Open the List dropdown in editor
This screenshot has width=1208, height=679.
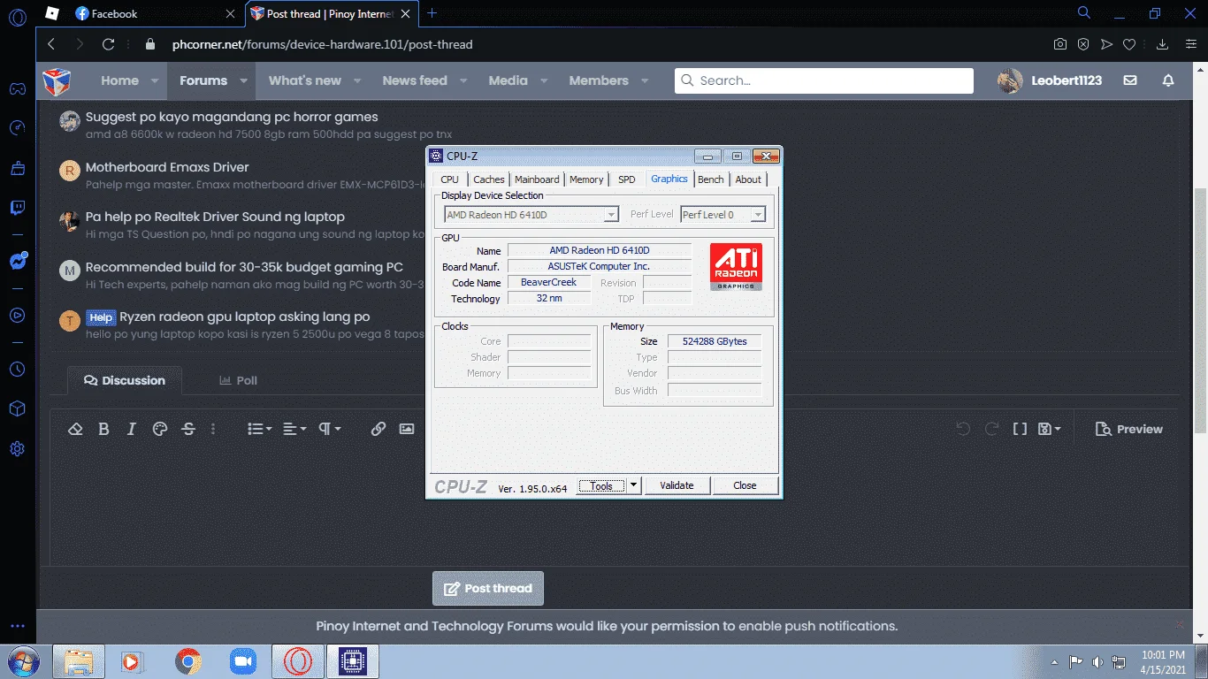tap(260, 429)
